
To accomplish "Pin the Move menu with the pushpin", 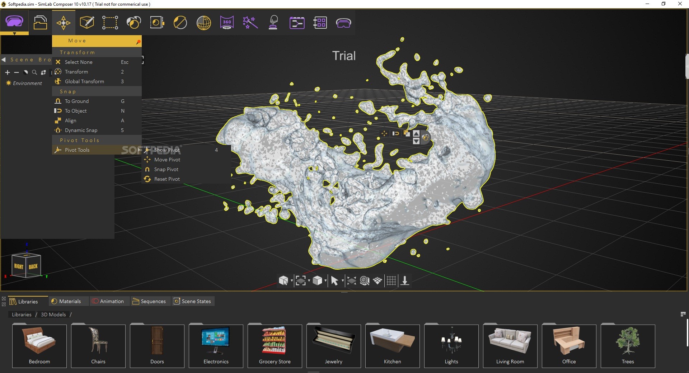I will pos(138,42).
